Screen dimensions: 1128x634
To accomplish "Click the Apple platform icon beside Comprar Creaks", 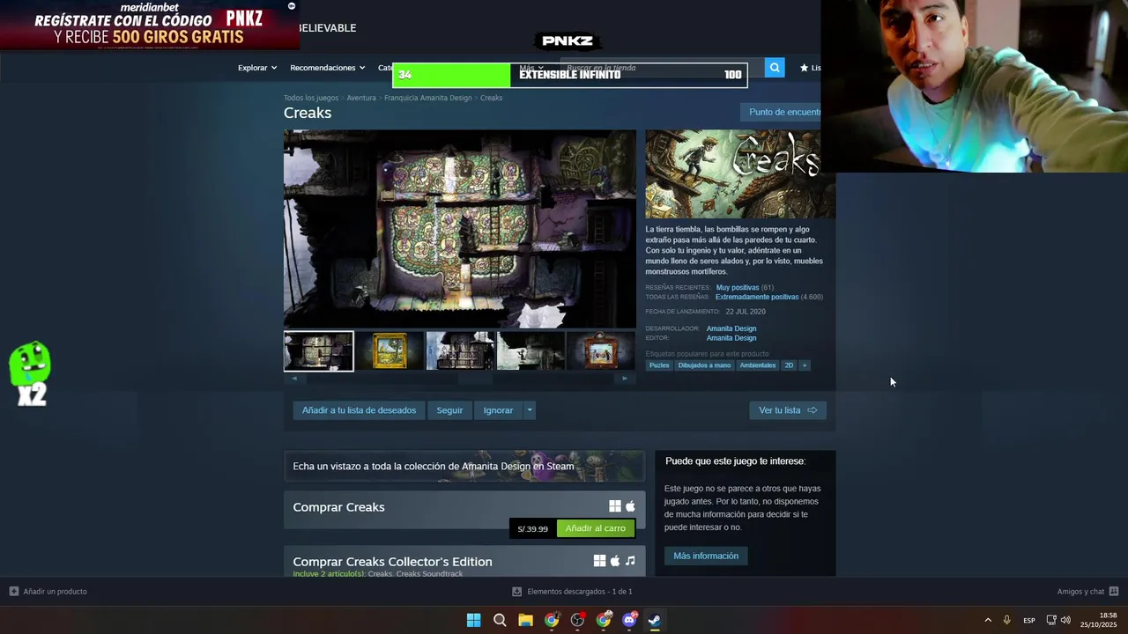I will pyautogui.click(x=630, y=506).
